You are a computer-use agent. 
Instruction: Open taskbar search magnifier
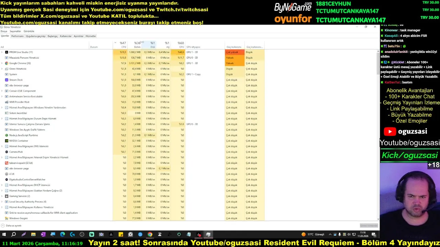(x=14, y=235)
